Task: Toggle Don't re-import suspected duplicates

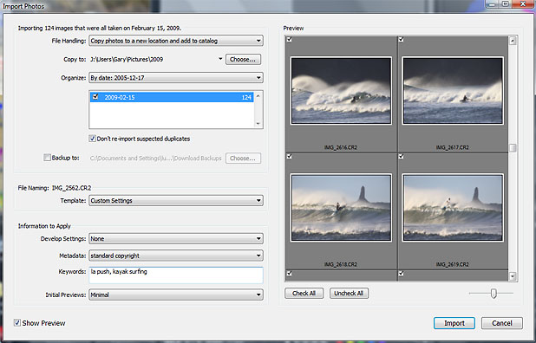Action: pyautogui.click(x=92, y=139)
